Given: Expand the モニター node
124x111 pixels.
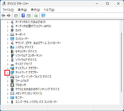Looking at the screenshot, I should [x=8, y=98].
